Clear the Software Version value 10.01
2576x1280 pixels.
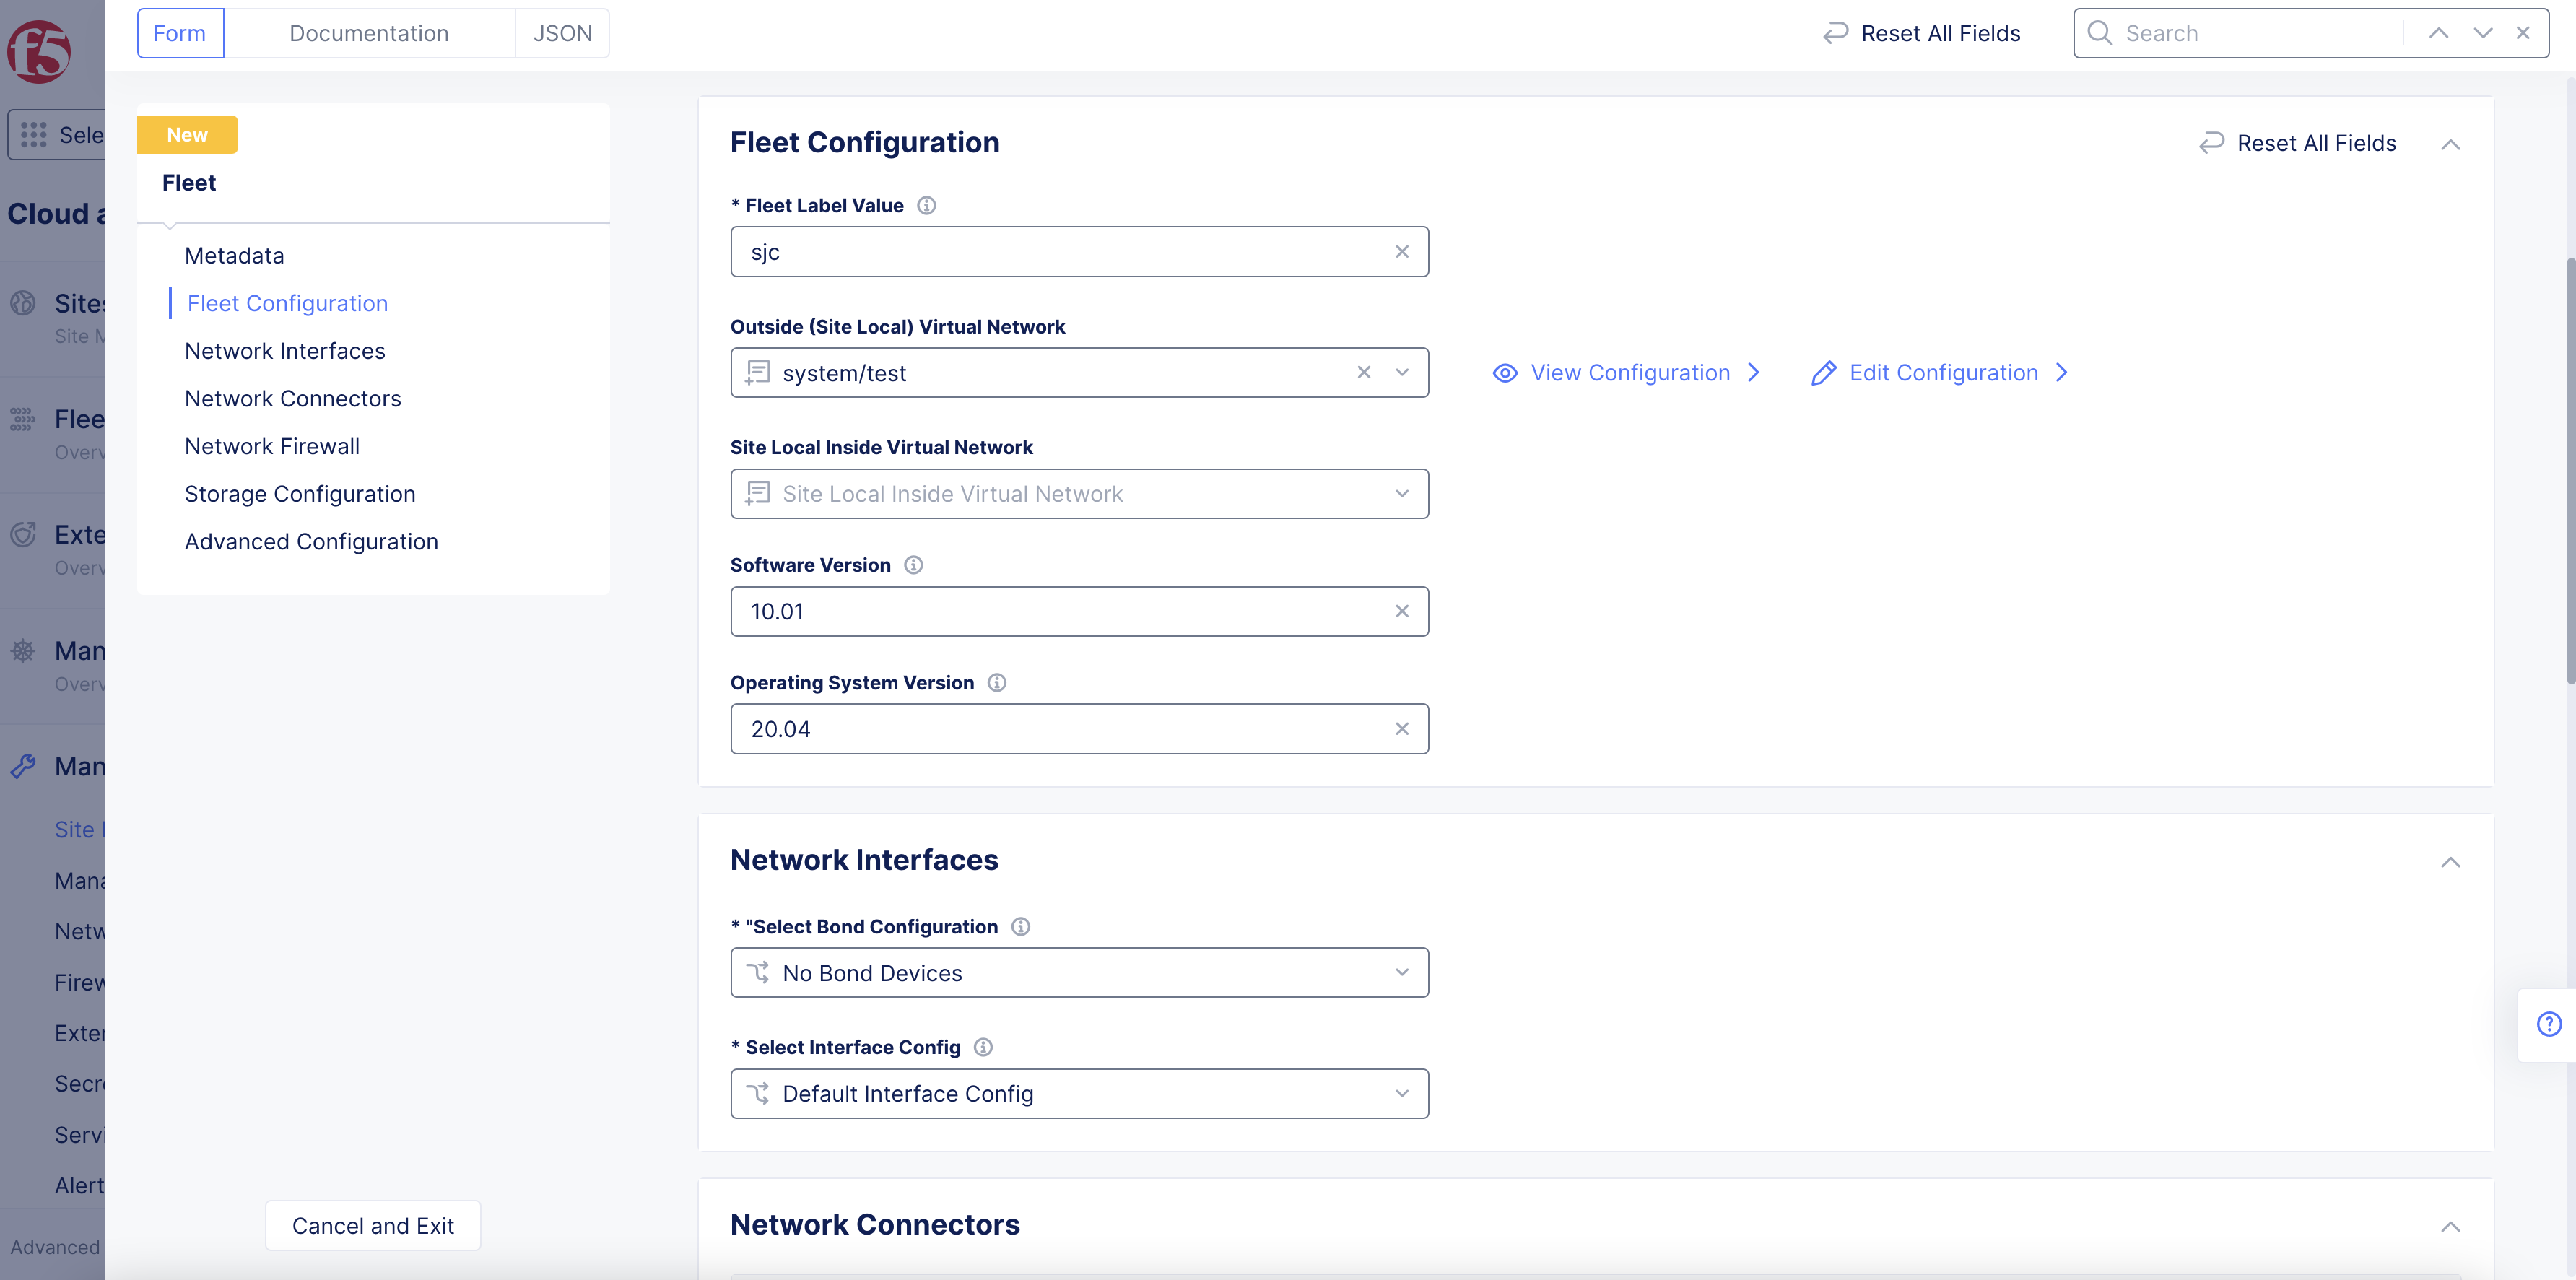tap(1402, 611)
